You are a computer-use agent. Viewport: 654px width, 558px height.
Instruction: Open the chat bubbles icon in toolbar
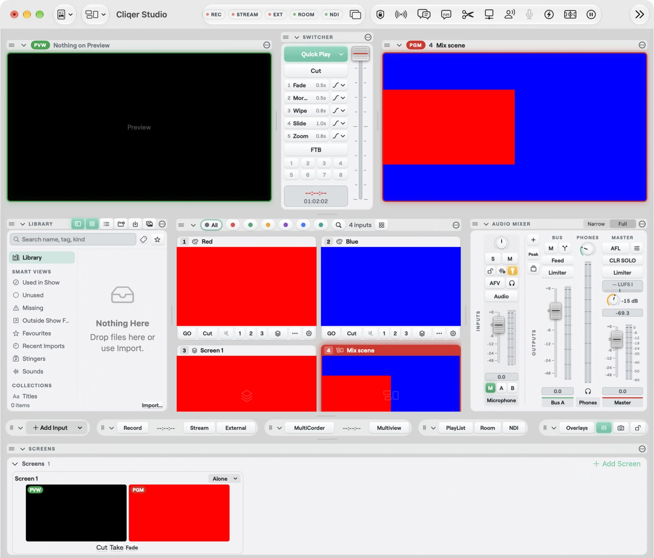click(424, 15)
